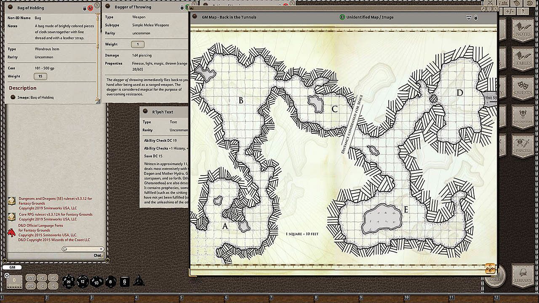This screenshot has width=539, height=303.
Task: Open Bag of Holding image link
Action: pos(13,98)
